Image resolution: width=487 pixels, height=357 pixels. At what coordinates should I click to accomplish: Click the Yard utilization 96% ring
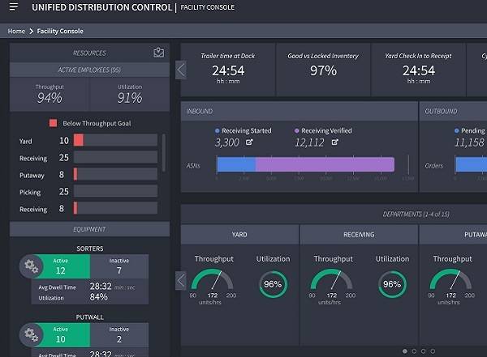point(272,284)
